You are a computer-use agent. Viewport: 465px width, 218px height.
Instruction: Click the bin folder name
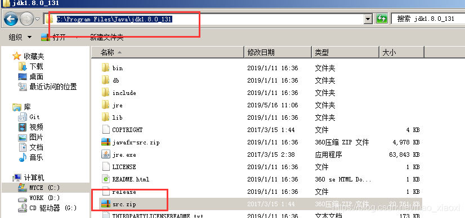[x=118, y=68]
